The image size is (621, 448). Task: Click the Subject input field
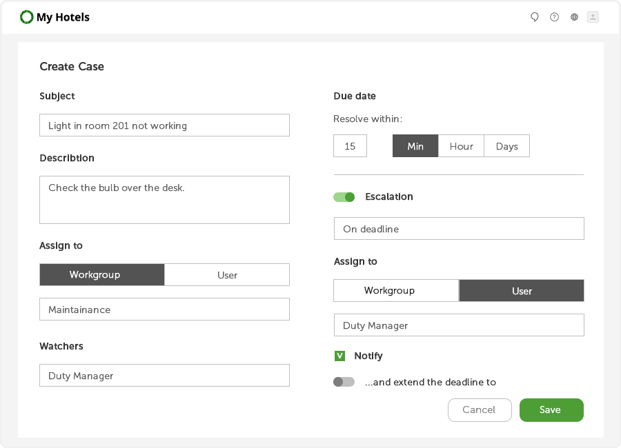pyautogui.click(x=164, y=125)
